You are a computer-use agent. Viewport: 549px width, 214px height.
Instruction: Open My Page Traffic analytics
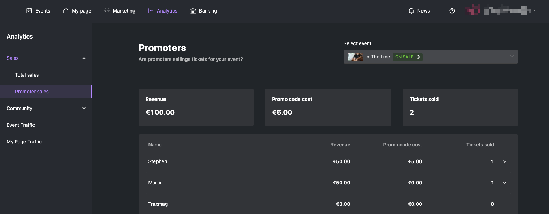tap(24, 142)
